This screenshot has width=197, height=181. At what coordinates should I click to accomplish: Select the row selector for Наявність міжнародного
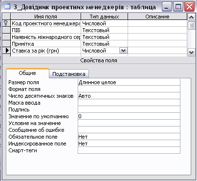(6, 37)
